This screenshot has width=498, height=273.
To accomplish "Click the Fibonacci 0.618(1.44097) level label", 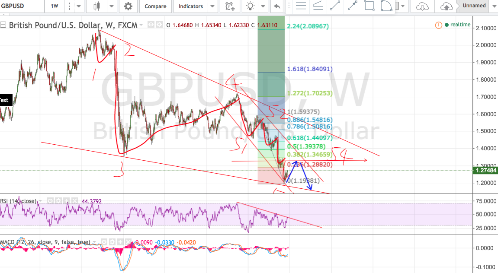I will point(310,138).
